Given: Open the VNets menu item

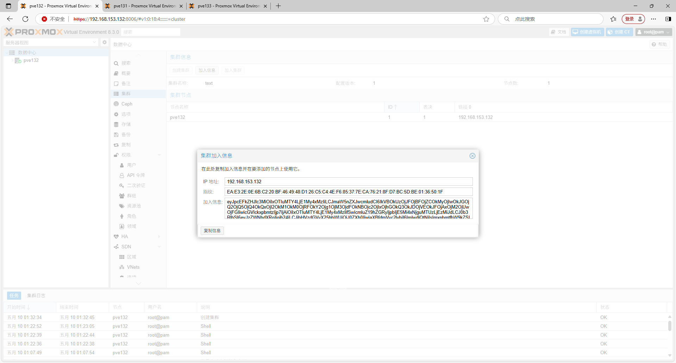Looking at the screenshot, I should pos(138,267).
